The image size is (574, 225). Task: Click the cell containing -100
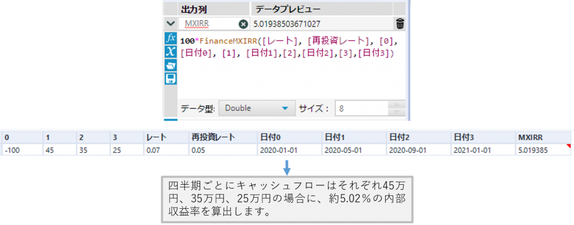12,150
